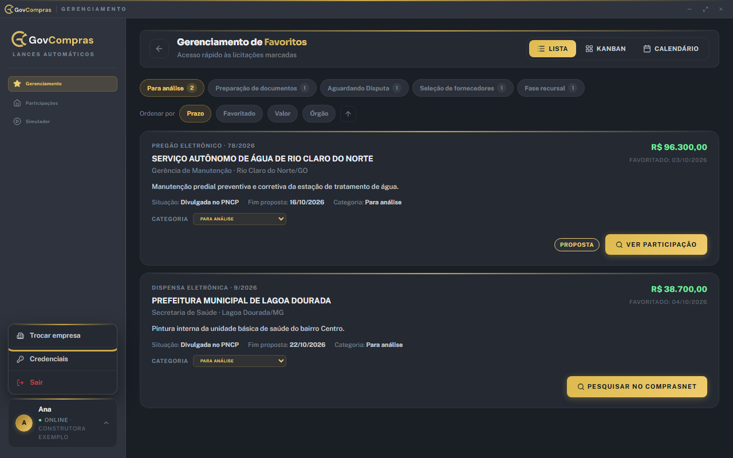Switch to the Lista view
733x458 pixels.
(x=553, y=49)
